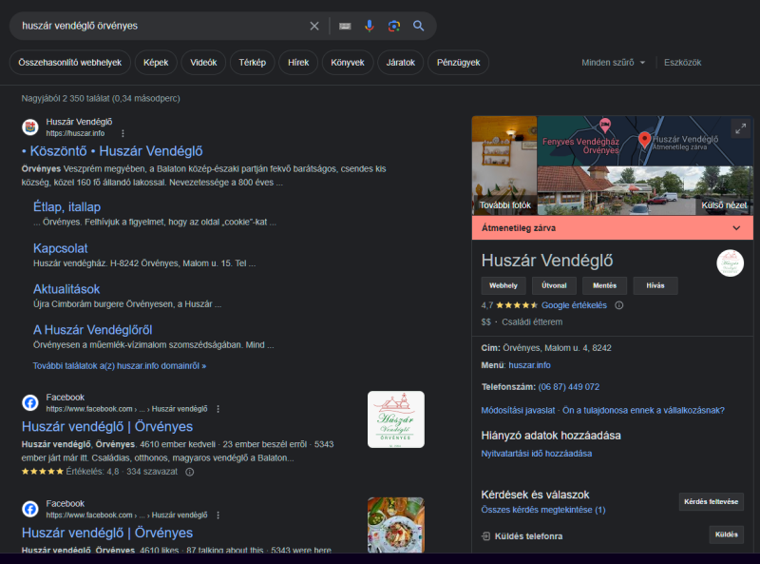Screen dimensions: 760x564
Task: Click the Kérdés feltevése button
Action: pyautogui.click(x=711, y=502)
